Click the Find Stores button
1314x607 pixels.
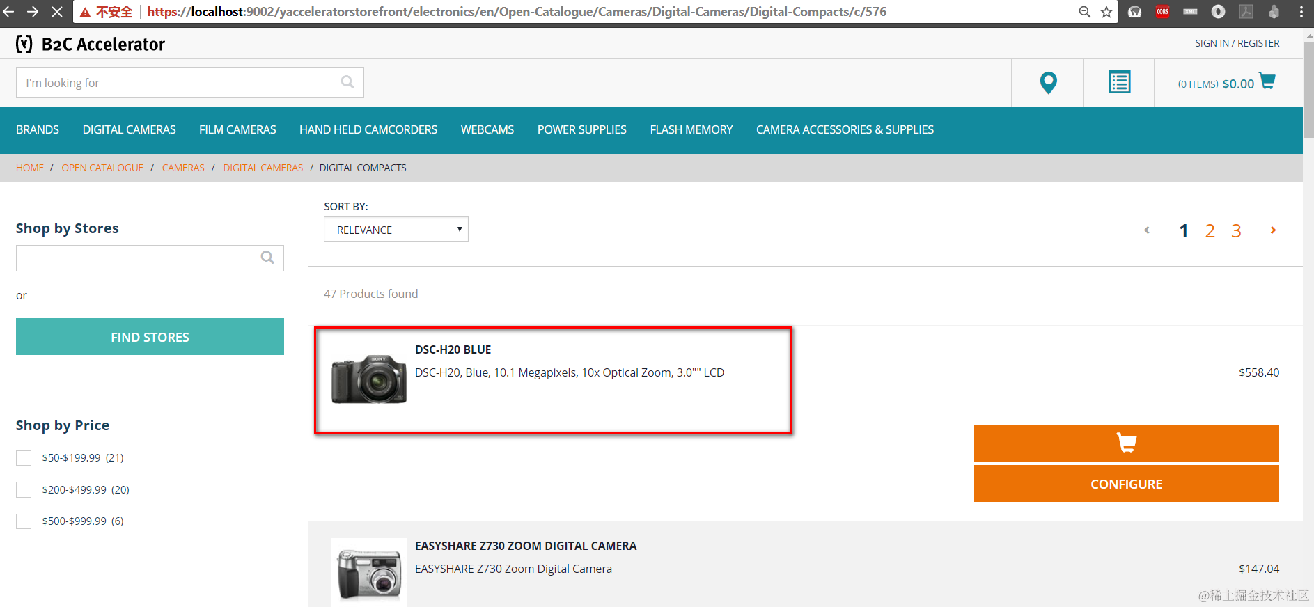[150, 337]
